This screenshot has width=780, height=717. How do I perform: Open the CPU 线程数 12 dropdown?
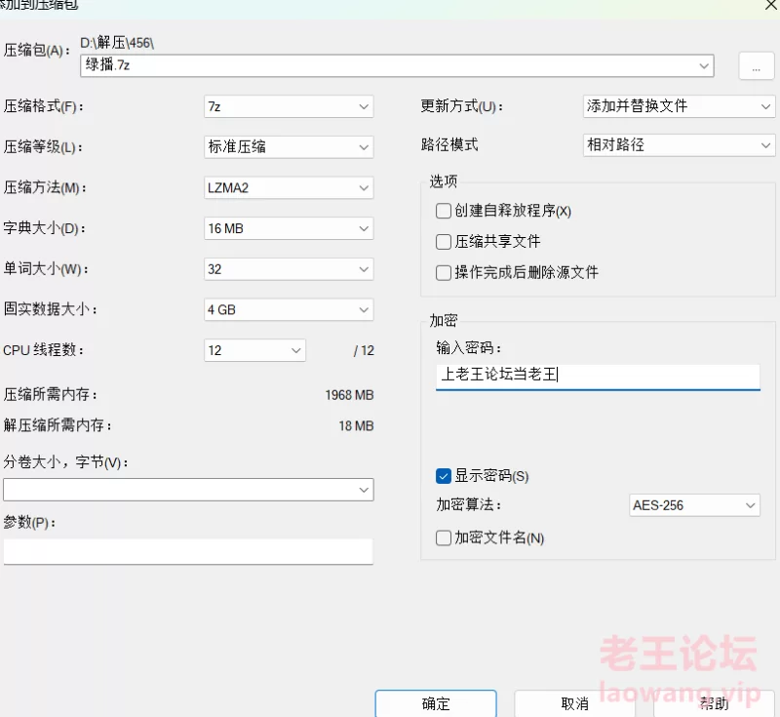coord(254,350)
